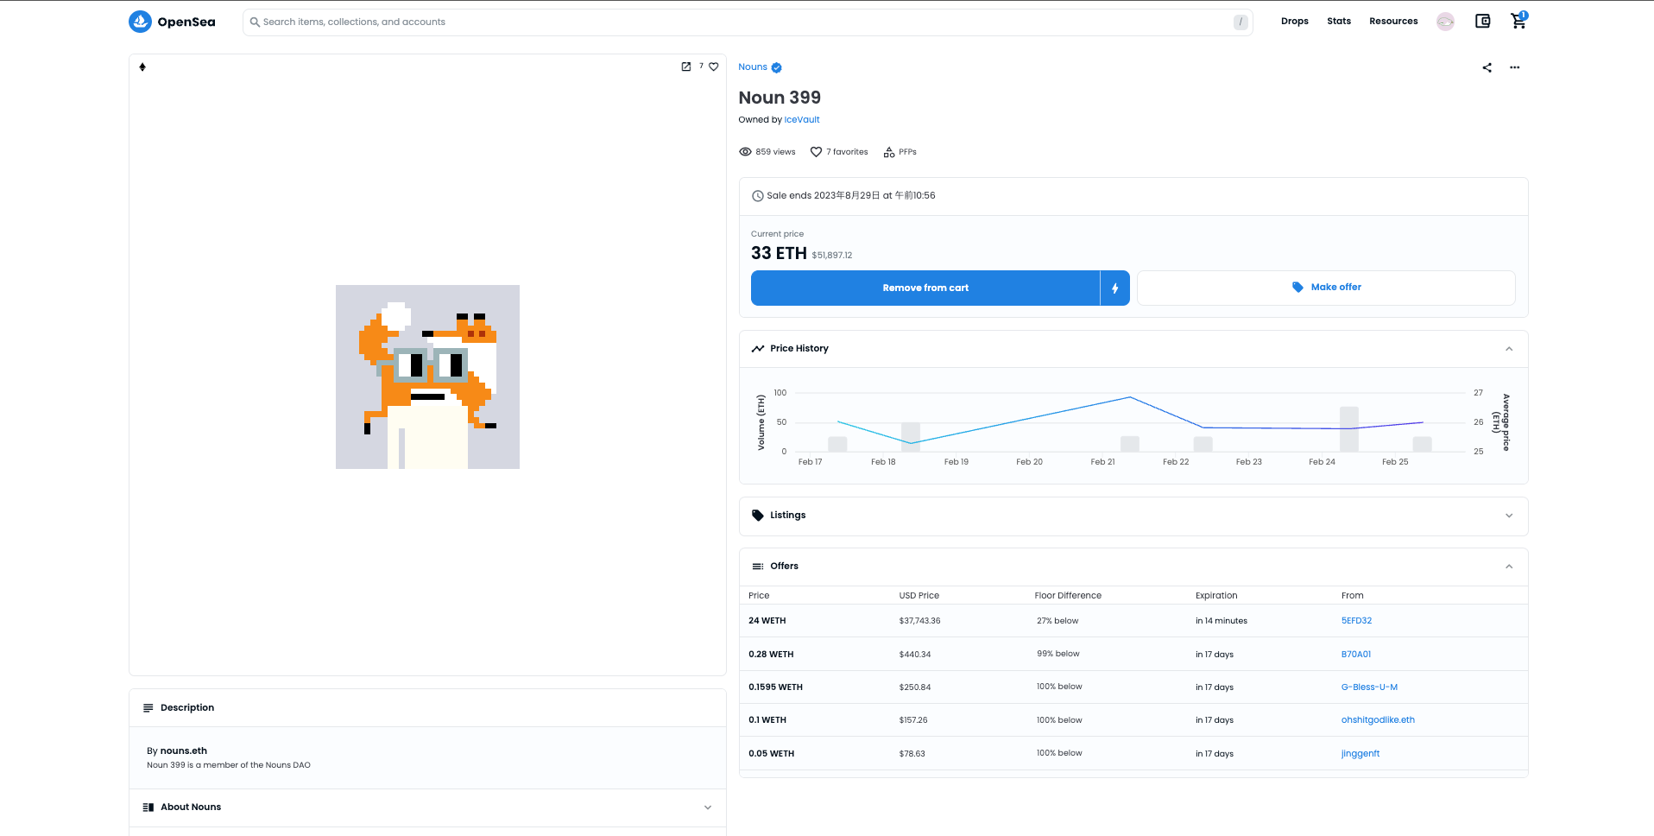
Task: Open ohshitgodlike.eth profile link
Action: (1378, 720)
